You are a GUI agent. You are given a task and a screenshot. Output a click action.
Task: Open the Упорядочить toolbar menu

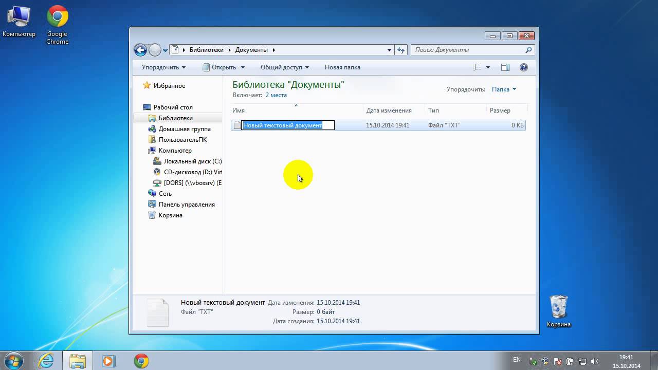163,67
